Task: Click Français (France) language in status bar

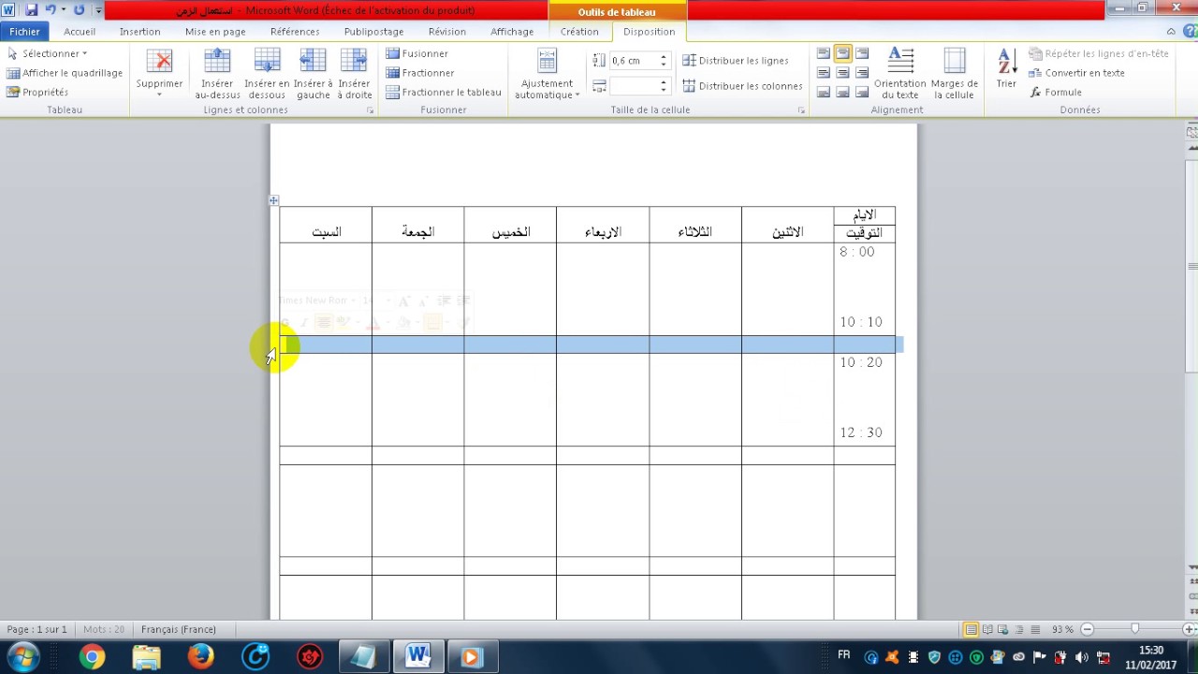Action: coord(179,629)
